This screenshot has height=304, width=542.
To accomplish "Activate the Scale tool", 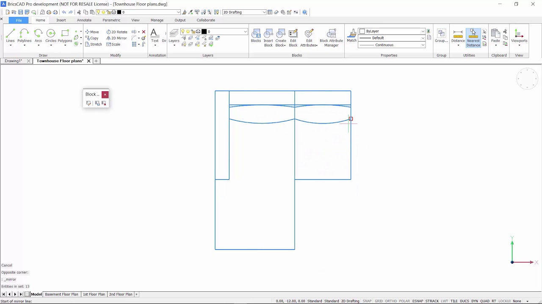I will (113, 44).
